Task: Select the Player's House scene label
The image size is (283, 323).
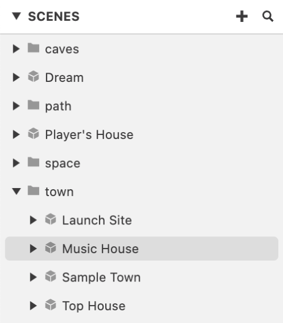Action: click(x=89, y=135)
